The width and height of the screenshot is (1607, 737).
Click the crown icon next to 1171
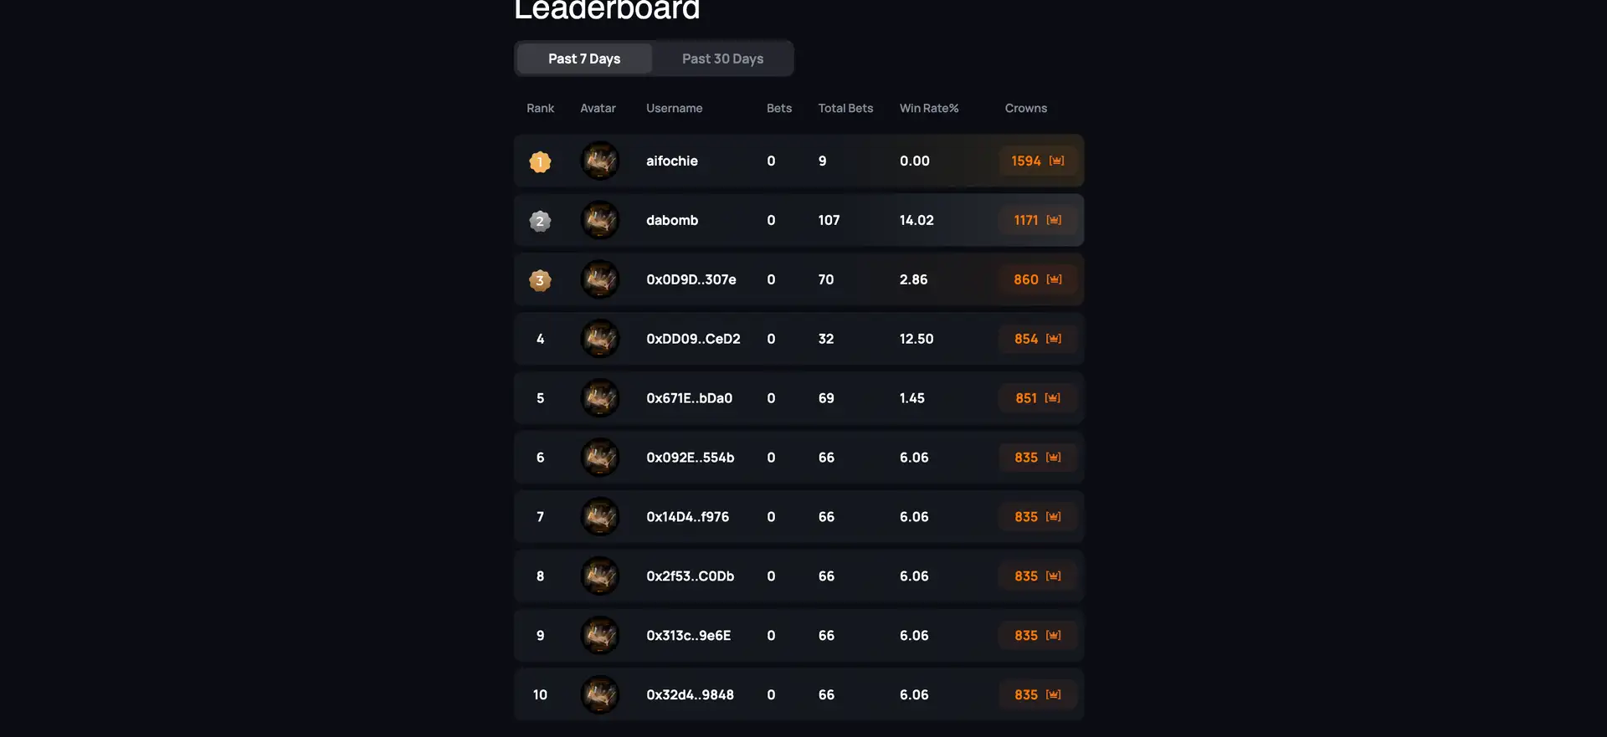click(x=1055, y=220)
